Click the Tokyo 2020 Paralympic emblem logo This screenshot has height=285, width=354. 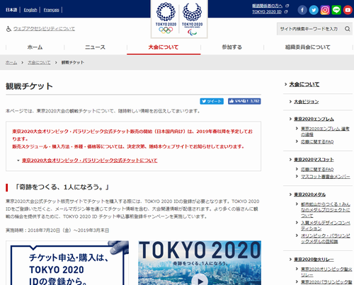point(193,19)
